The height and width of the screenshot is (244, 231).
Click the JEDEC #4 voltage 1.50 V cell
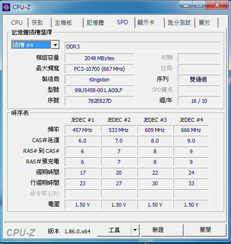pos(191,205)
